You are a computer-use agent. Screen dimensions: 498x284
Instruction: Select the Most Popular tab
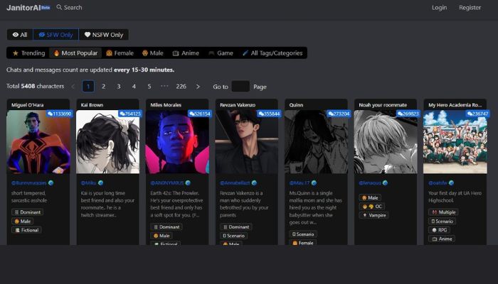click(75, 53)
